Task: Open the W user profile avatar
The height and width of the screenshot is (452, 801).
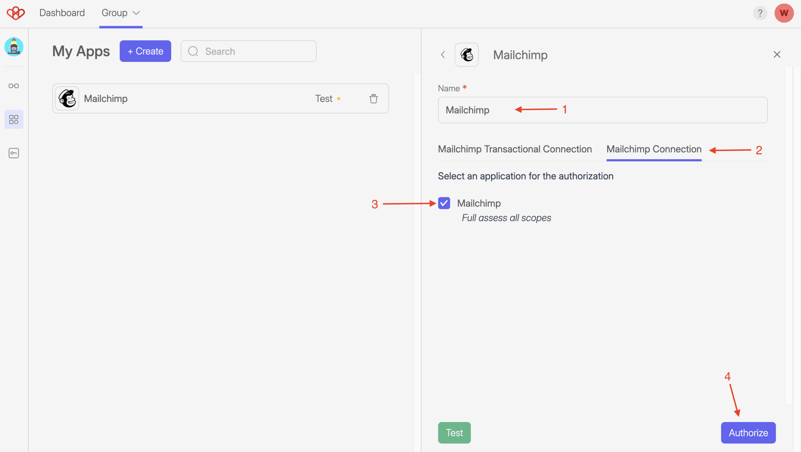Action: point(784,13)
